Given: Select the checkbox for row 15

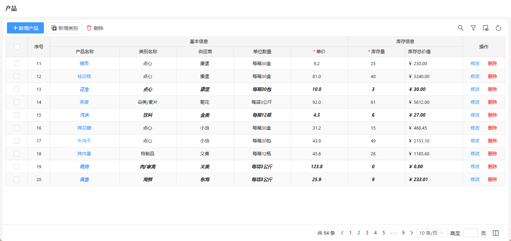Looking at the screenshot, I should click(17, 115).
